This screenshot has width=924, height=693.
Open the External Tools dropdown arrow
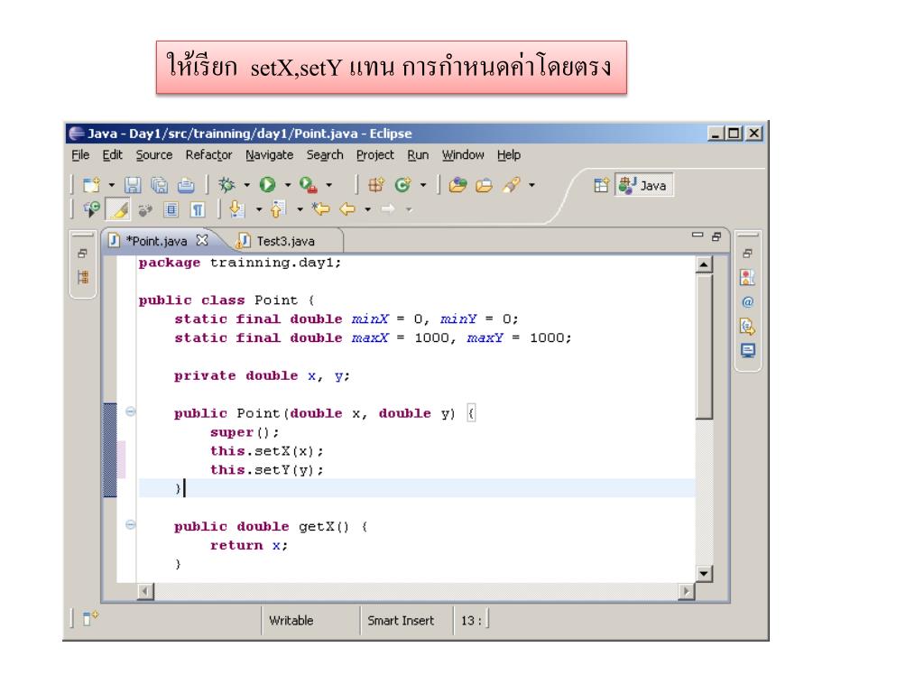[x=328, y=185]
